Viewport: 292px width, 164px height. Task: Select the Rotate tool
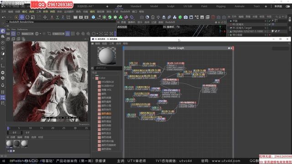(x=27, y=17)
